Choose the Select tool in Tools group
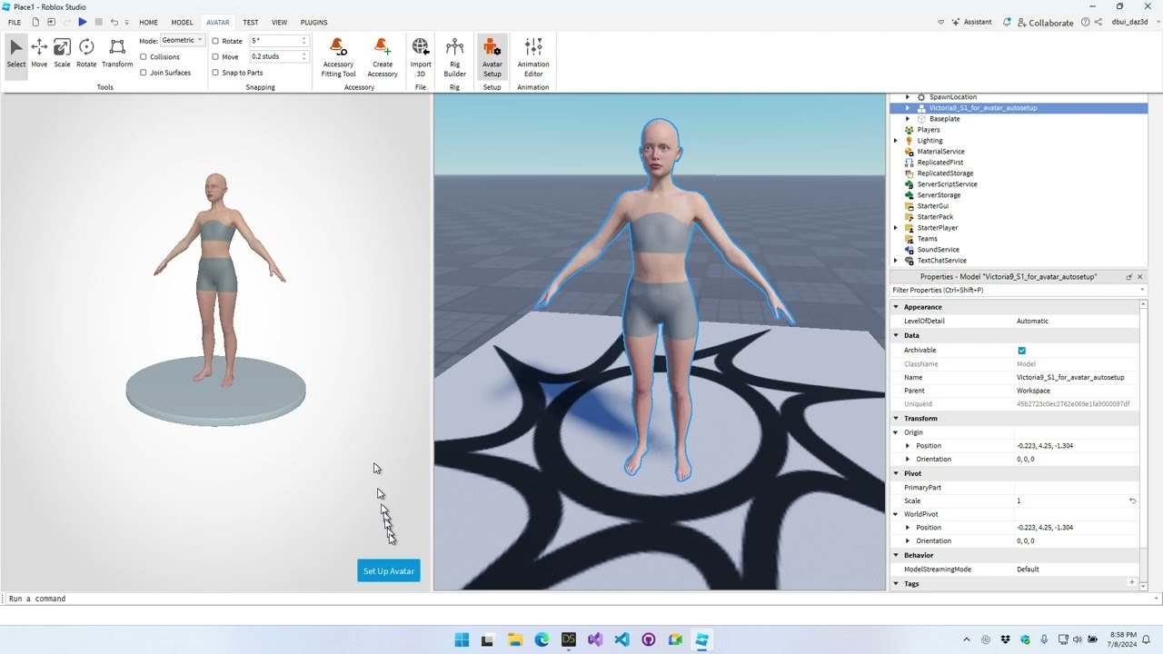1163x654 pixels. [x=16, y=54]
